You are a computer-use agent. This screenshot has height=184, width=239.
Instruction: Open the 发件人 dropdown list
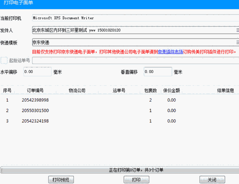[237, 30]
